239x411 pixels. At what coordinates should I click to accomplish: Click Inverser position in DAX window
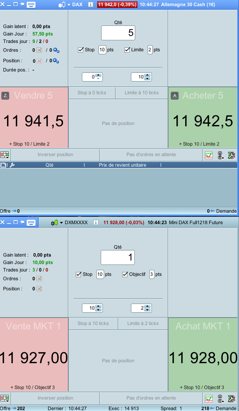pyautogui.click(x=55, y=155)
